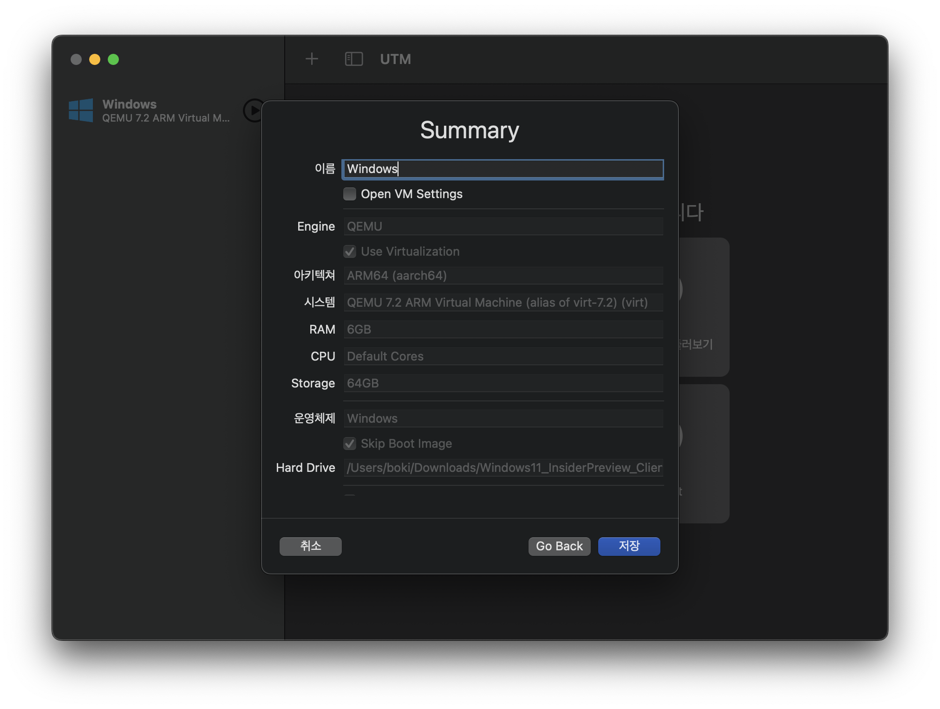Click the 저장 save button

pos(628,546)
